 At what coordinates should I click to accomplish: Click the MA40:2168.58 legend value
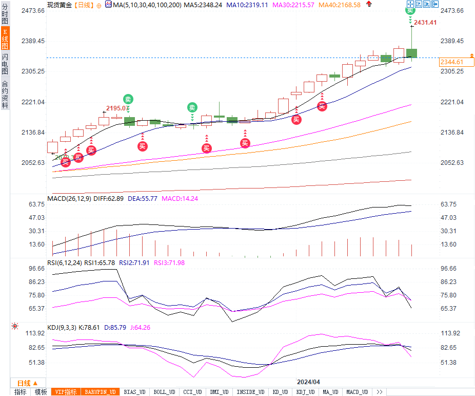[x=340, y=5]
